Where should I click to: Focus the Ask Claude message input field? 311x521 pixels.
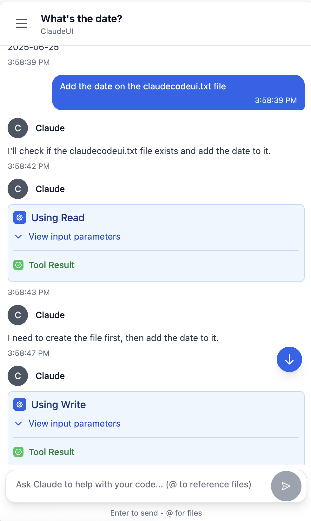[133, 484]
